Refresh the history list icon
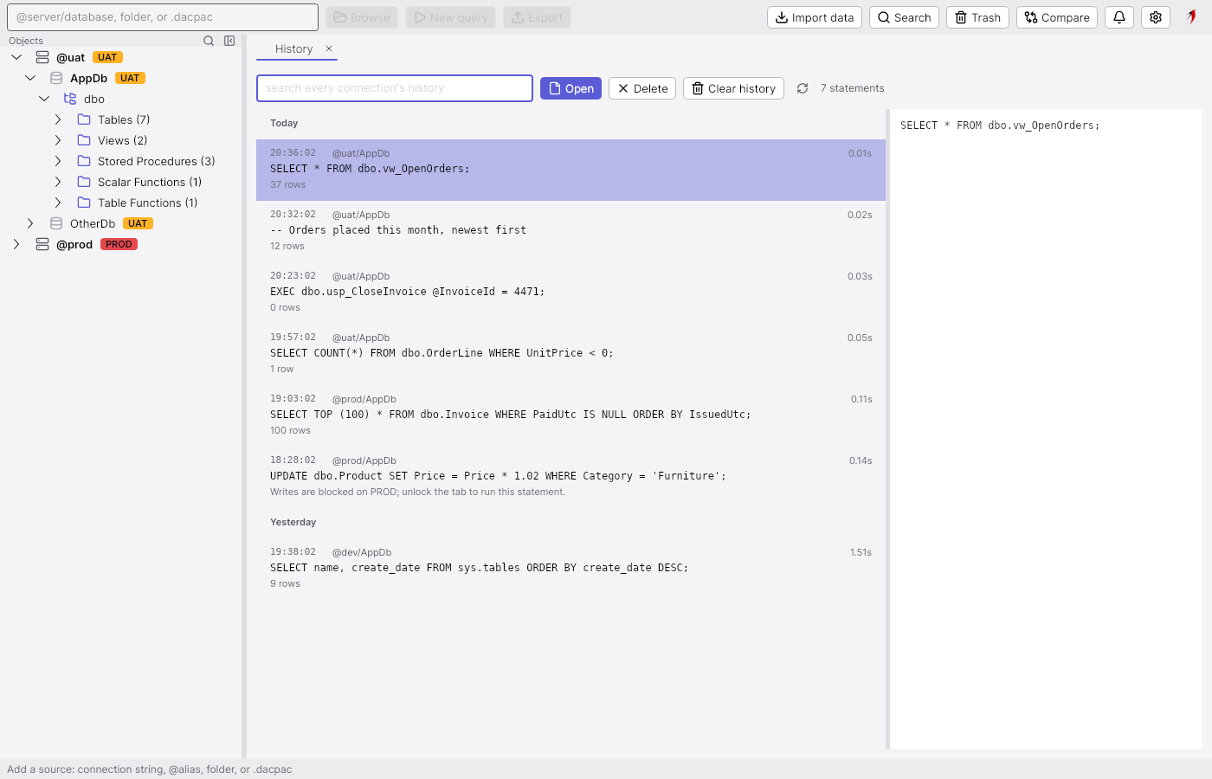The width and height of the screenshot is (1212, 779). tap(803, 88)
